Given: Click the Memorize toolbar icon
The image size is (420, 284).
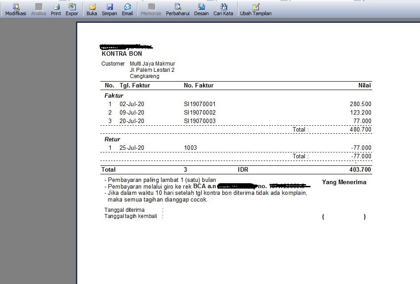Looking at the screenshot, I should tap(151, 9).
